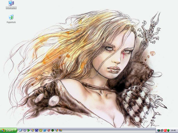Click the green figure tray icon
Screen dimensions: 178x133
(168, 131)
